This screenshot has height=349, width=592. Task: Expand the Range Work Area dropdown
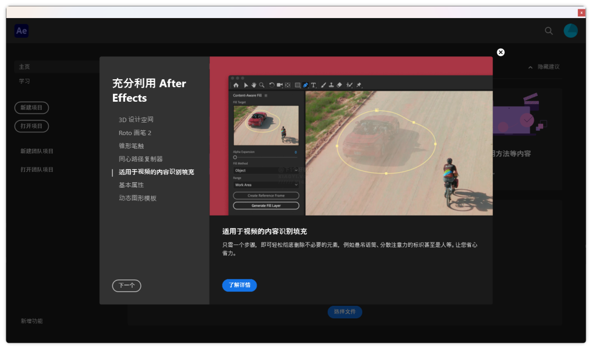(x=266, y=185)
